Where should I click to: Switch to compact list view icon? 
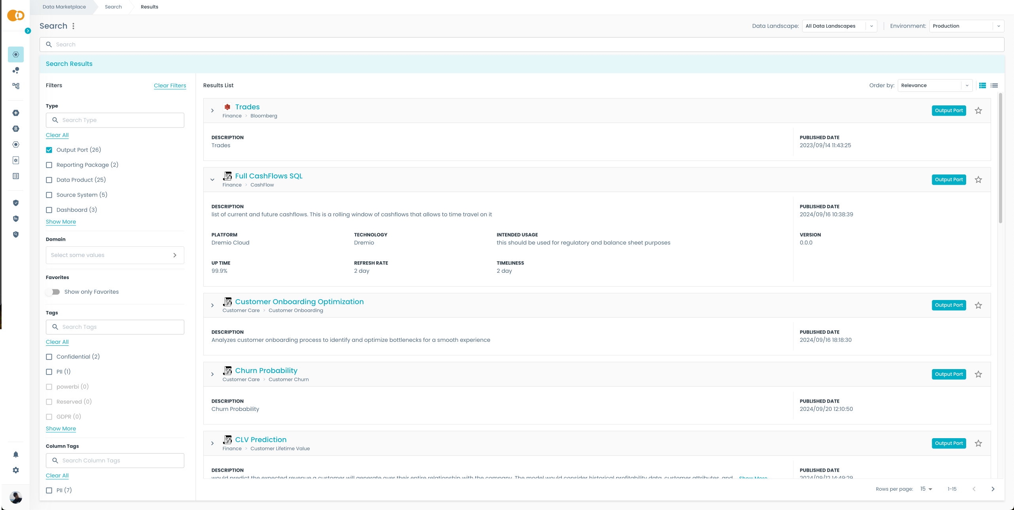click(x=994, y=85)
